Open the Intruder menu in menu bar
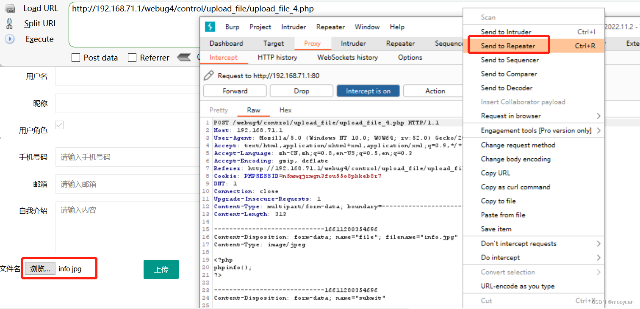 pyautogui.click(x=294, y=27)
